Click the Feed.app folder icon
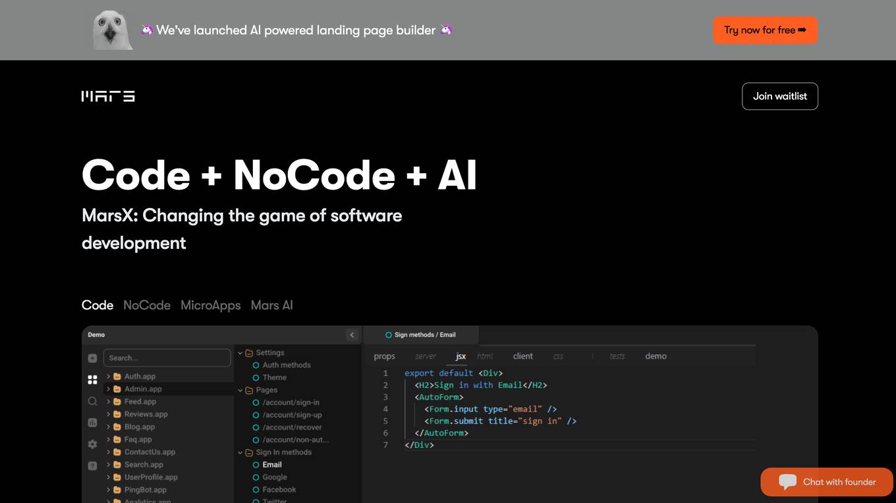896x503 pixels. pyautogui.click(x=117, y=402)
